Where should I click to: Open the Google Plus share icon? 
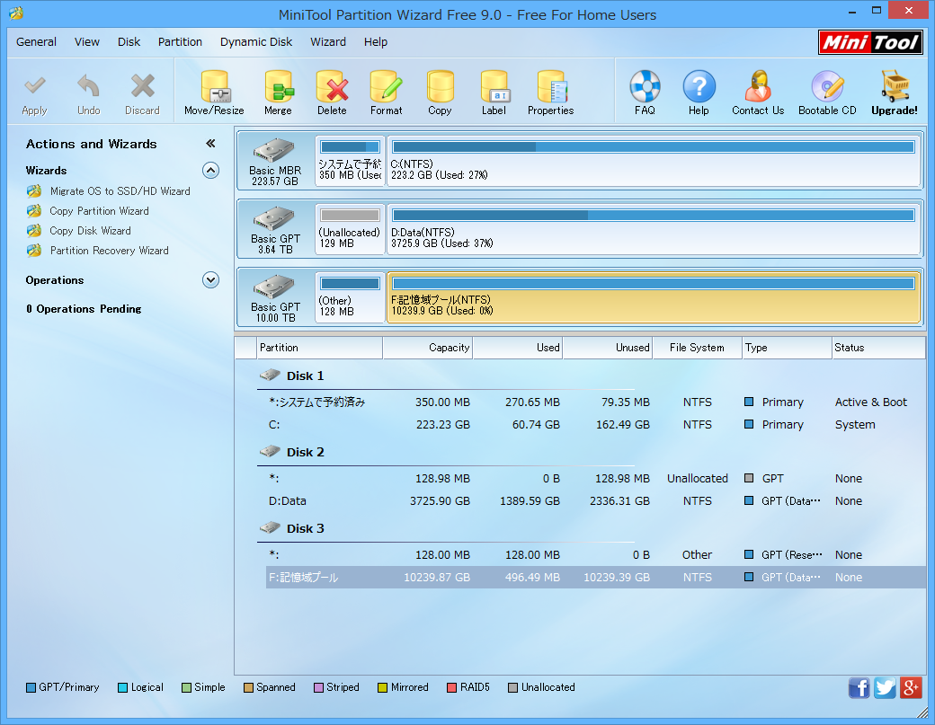click(911, 688)
